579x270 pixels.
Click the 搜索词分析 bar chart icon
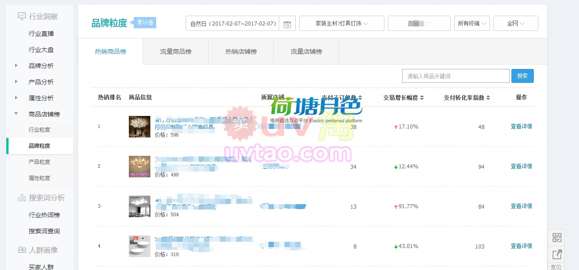click(21, 197)
